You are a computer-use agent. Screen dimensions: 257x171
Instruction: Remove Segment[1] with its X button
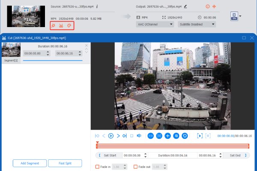(x=87, y=46)
